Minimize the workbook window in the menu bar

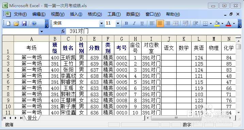coord(225,15)
